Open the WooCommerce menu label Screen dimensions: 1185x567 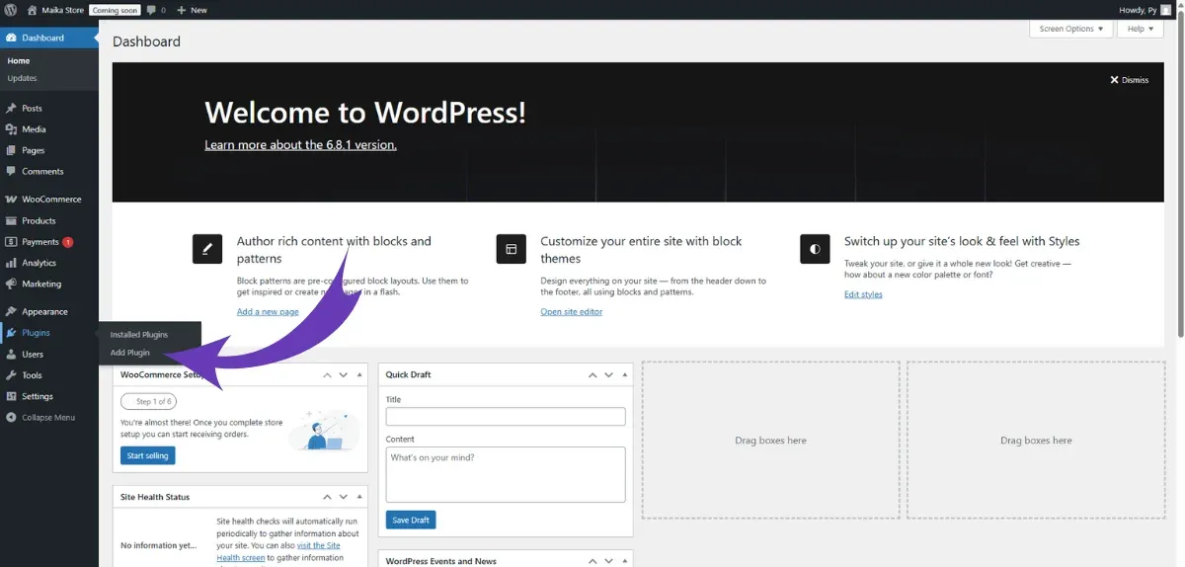51,200
